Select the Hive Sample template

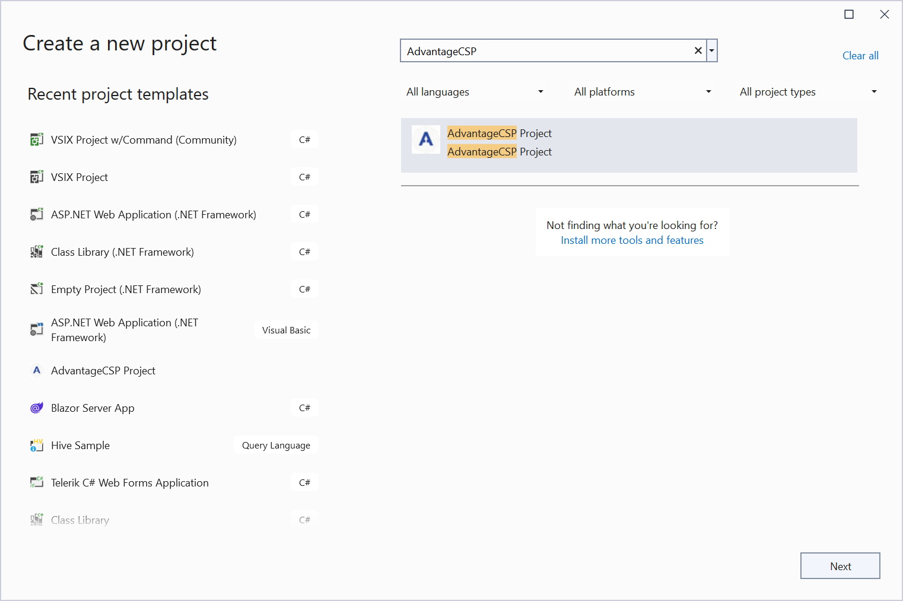[x=80, y=446]
